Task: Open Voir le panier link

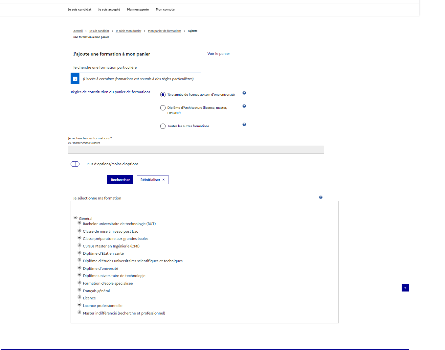Action: point(219,54)
